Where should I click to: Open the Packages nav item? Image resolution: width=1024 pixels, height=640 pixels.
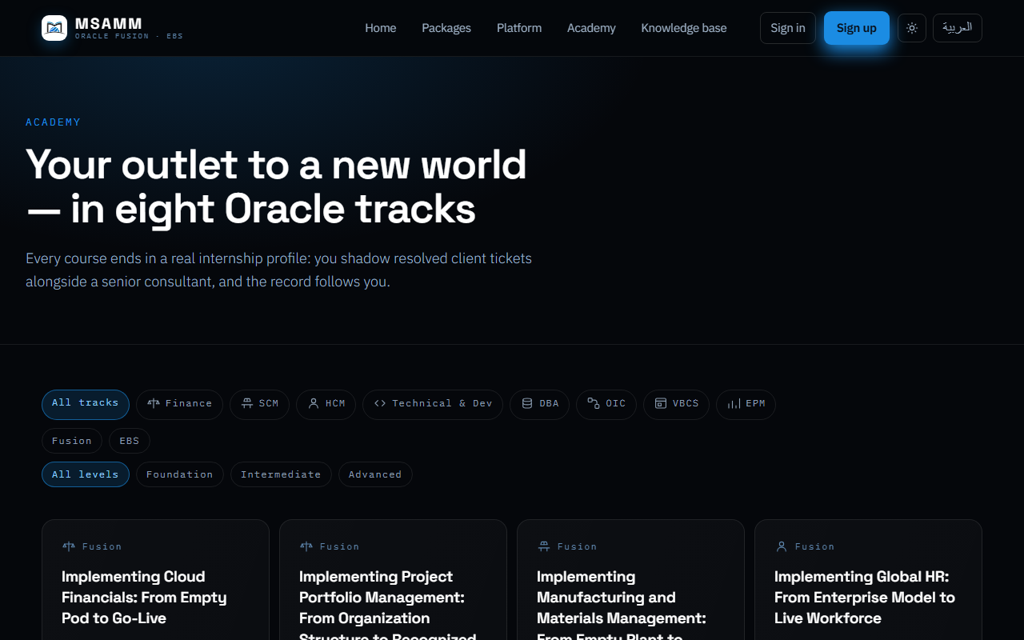point(446,28)
